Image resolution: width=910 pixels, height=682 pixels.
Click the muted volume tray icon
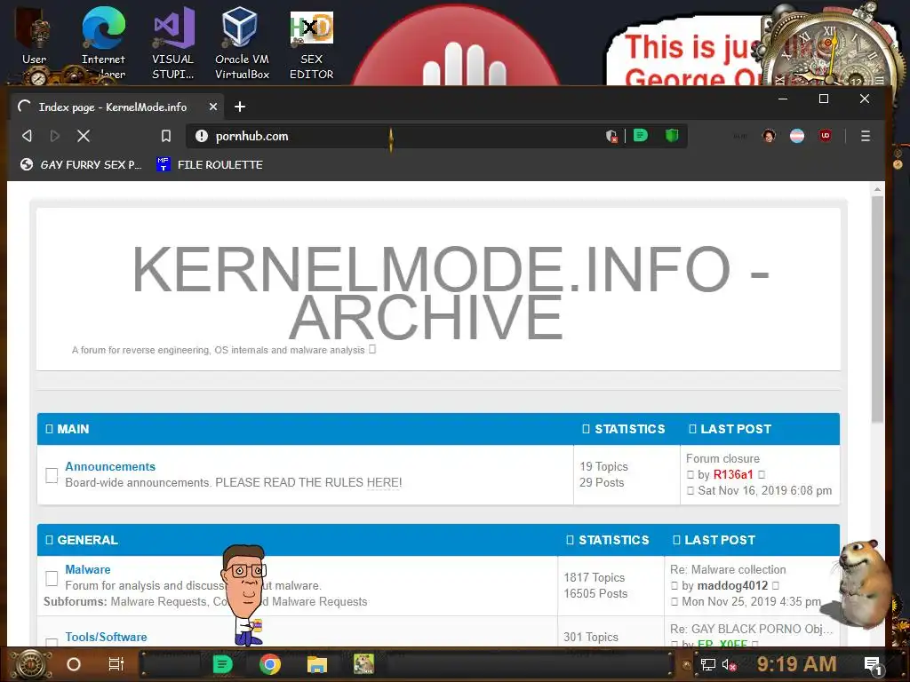729,664
